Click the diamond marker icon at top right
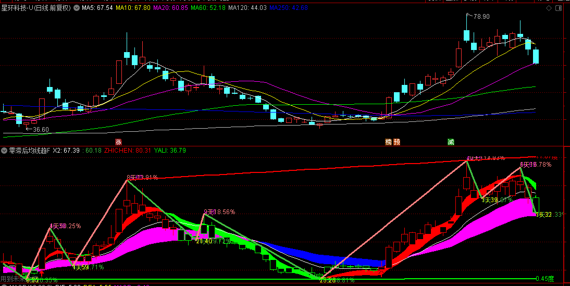Image resolution: width=570 pixels, height=286 pixels. (x=549, y=8)
